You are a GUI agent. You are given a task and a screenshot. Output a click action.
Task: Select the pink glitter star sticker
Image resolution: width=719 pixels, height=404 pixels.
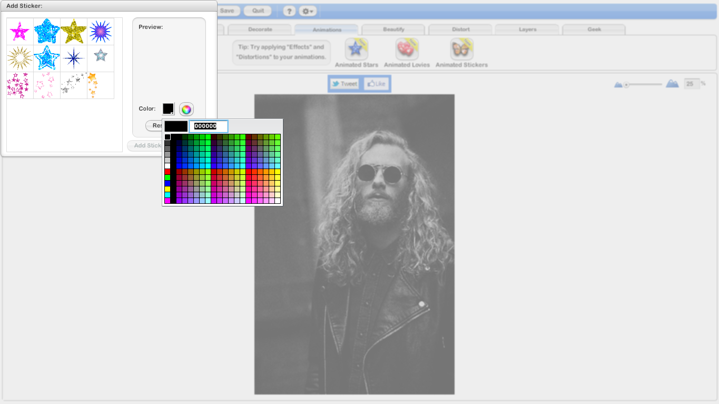[19, 31]
